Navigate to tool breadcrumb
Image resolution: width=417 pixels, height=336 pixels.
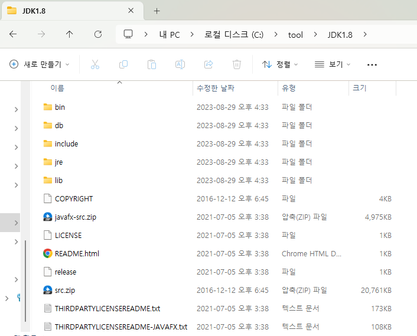(295, 35)
